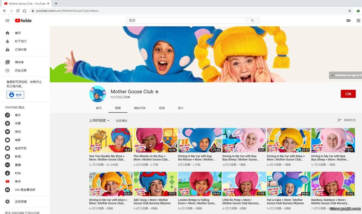Bookmark page with star icon

pos(350,11)
